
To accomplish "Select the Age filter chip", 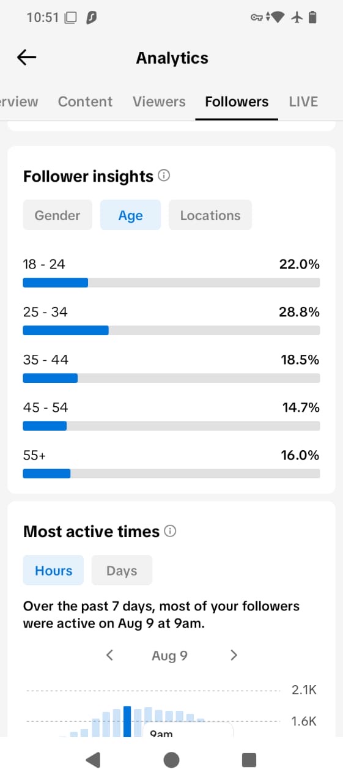I will pos(130,215).
